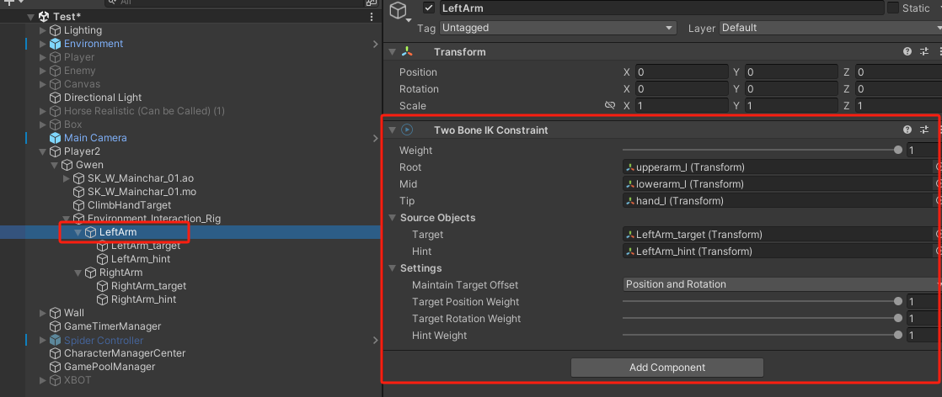Image resolution: width=942 pixels, height=397 pixels.
Task: Collapse the Source Objects section
Action: pos(392,218)
